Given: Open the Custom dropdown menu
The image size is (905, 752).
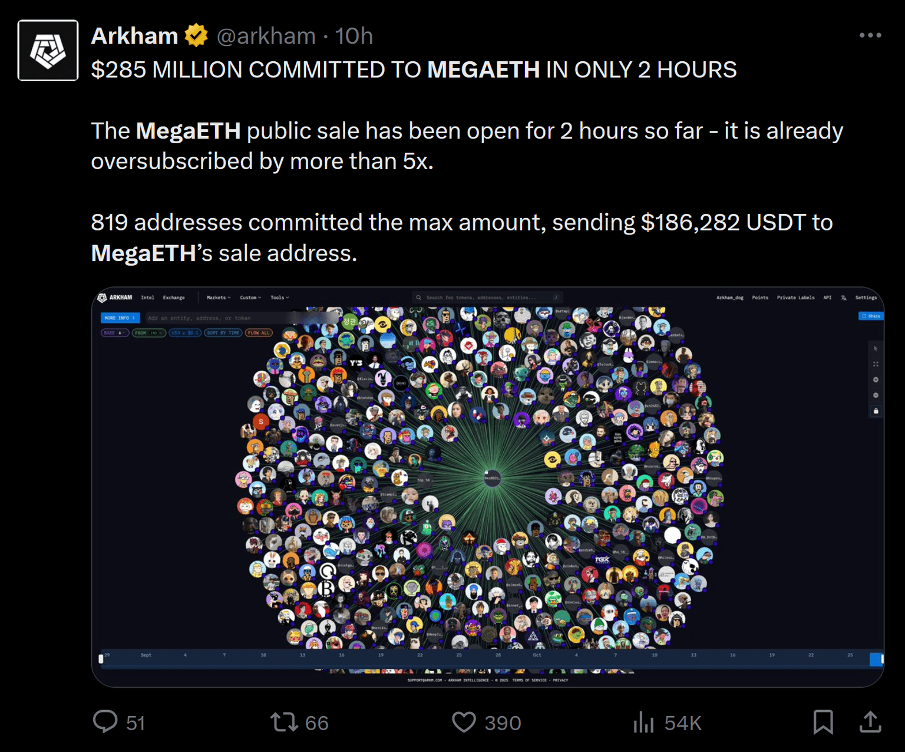Looking at the screenshot, I should (250, 298).
